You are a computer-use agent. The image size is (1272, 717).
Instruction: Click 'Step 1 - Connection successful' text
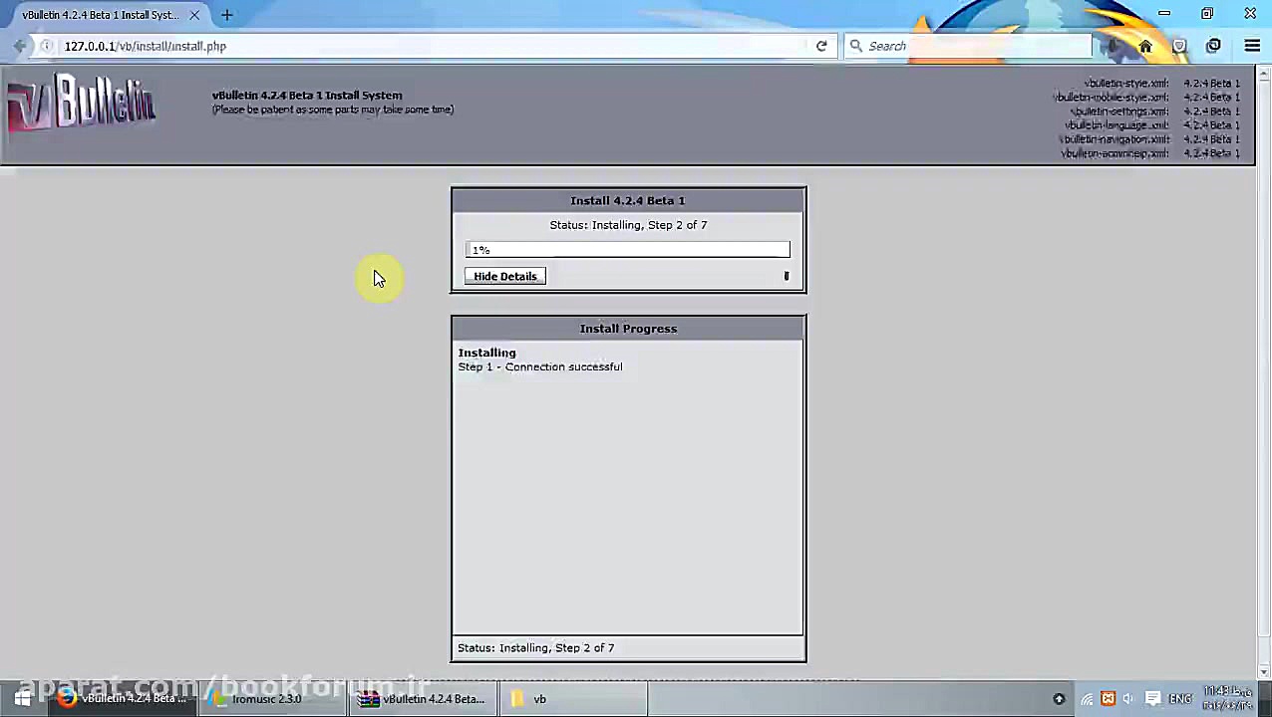click(x=540, y=366)
